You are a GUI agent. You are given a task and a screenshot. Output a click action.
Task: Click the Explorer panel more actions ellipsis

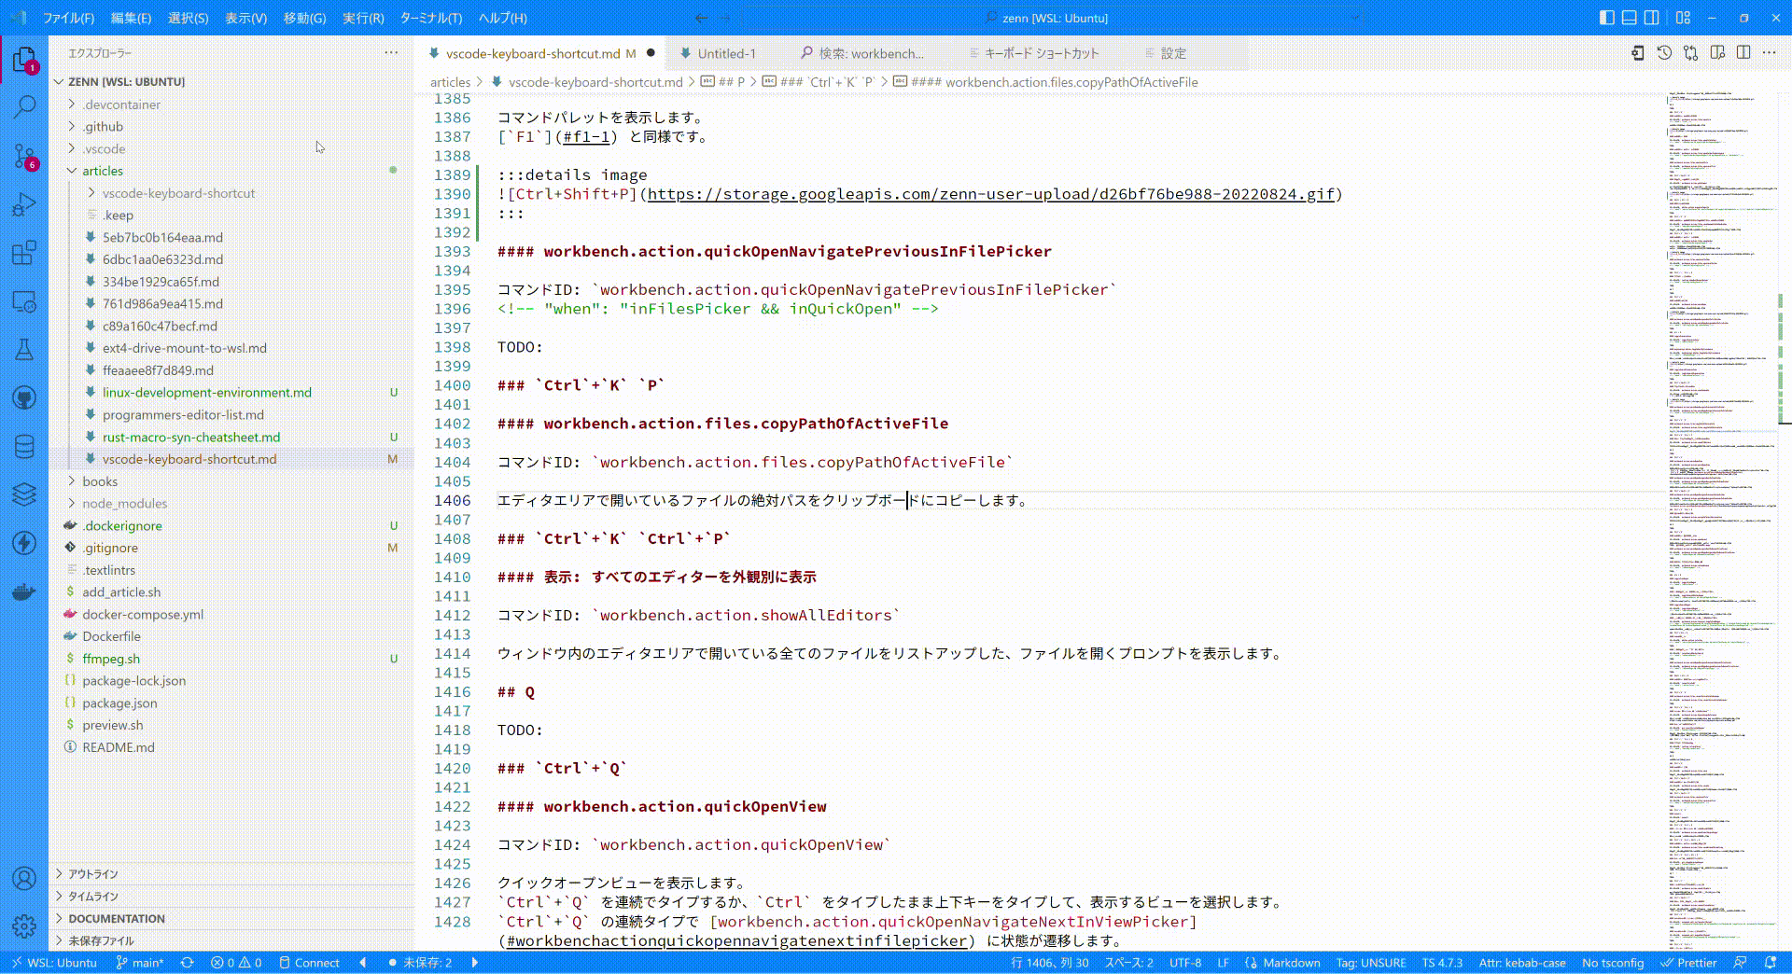tap(391, 53)
